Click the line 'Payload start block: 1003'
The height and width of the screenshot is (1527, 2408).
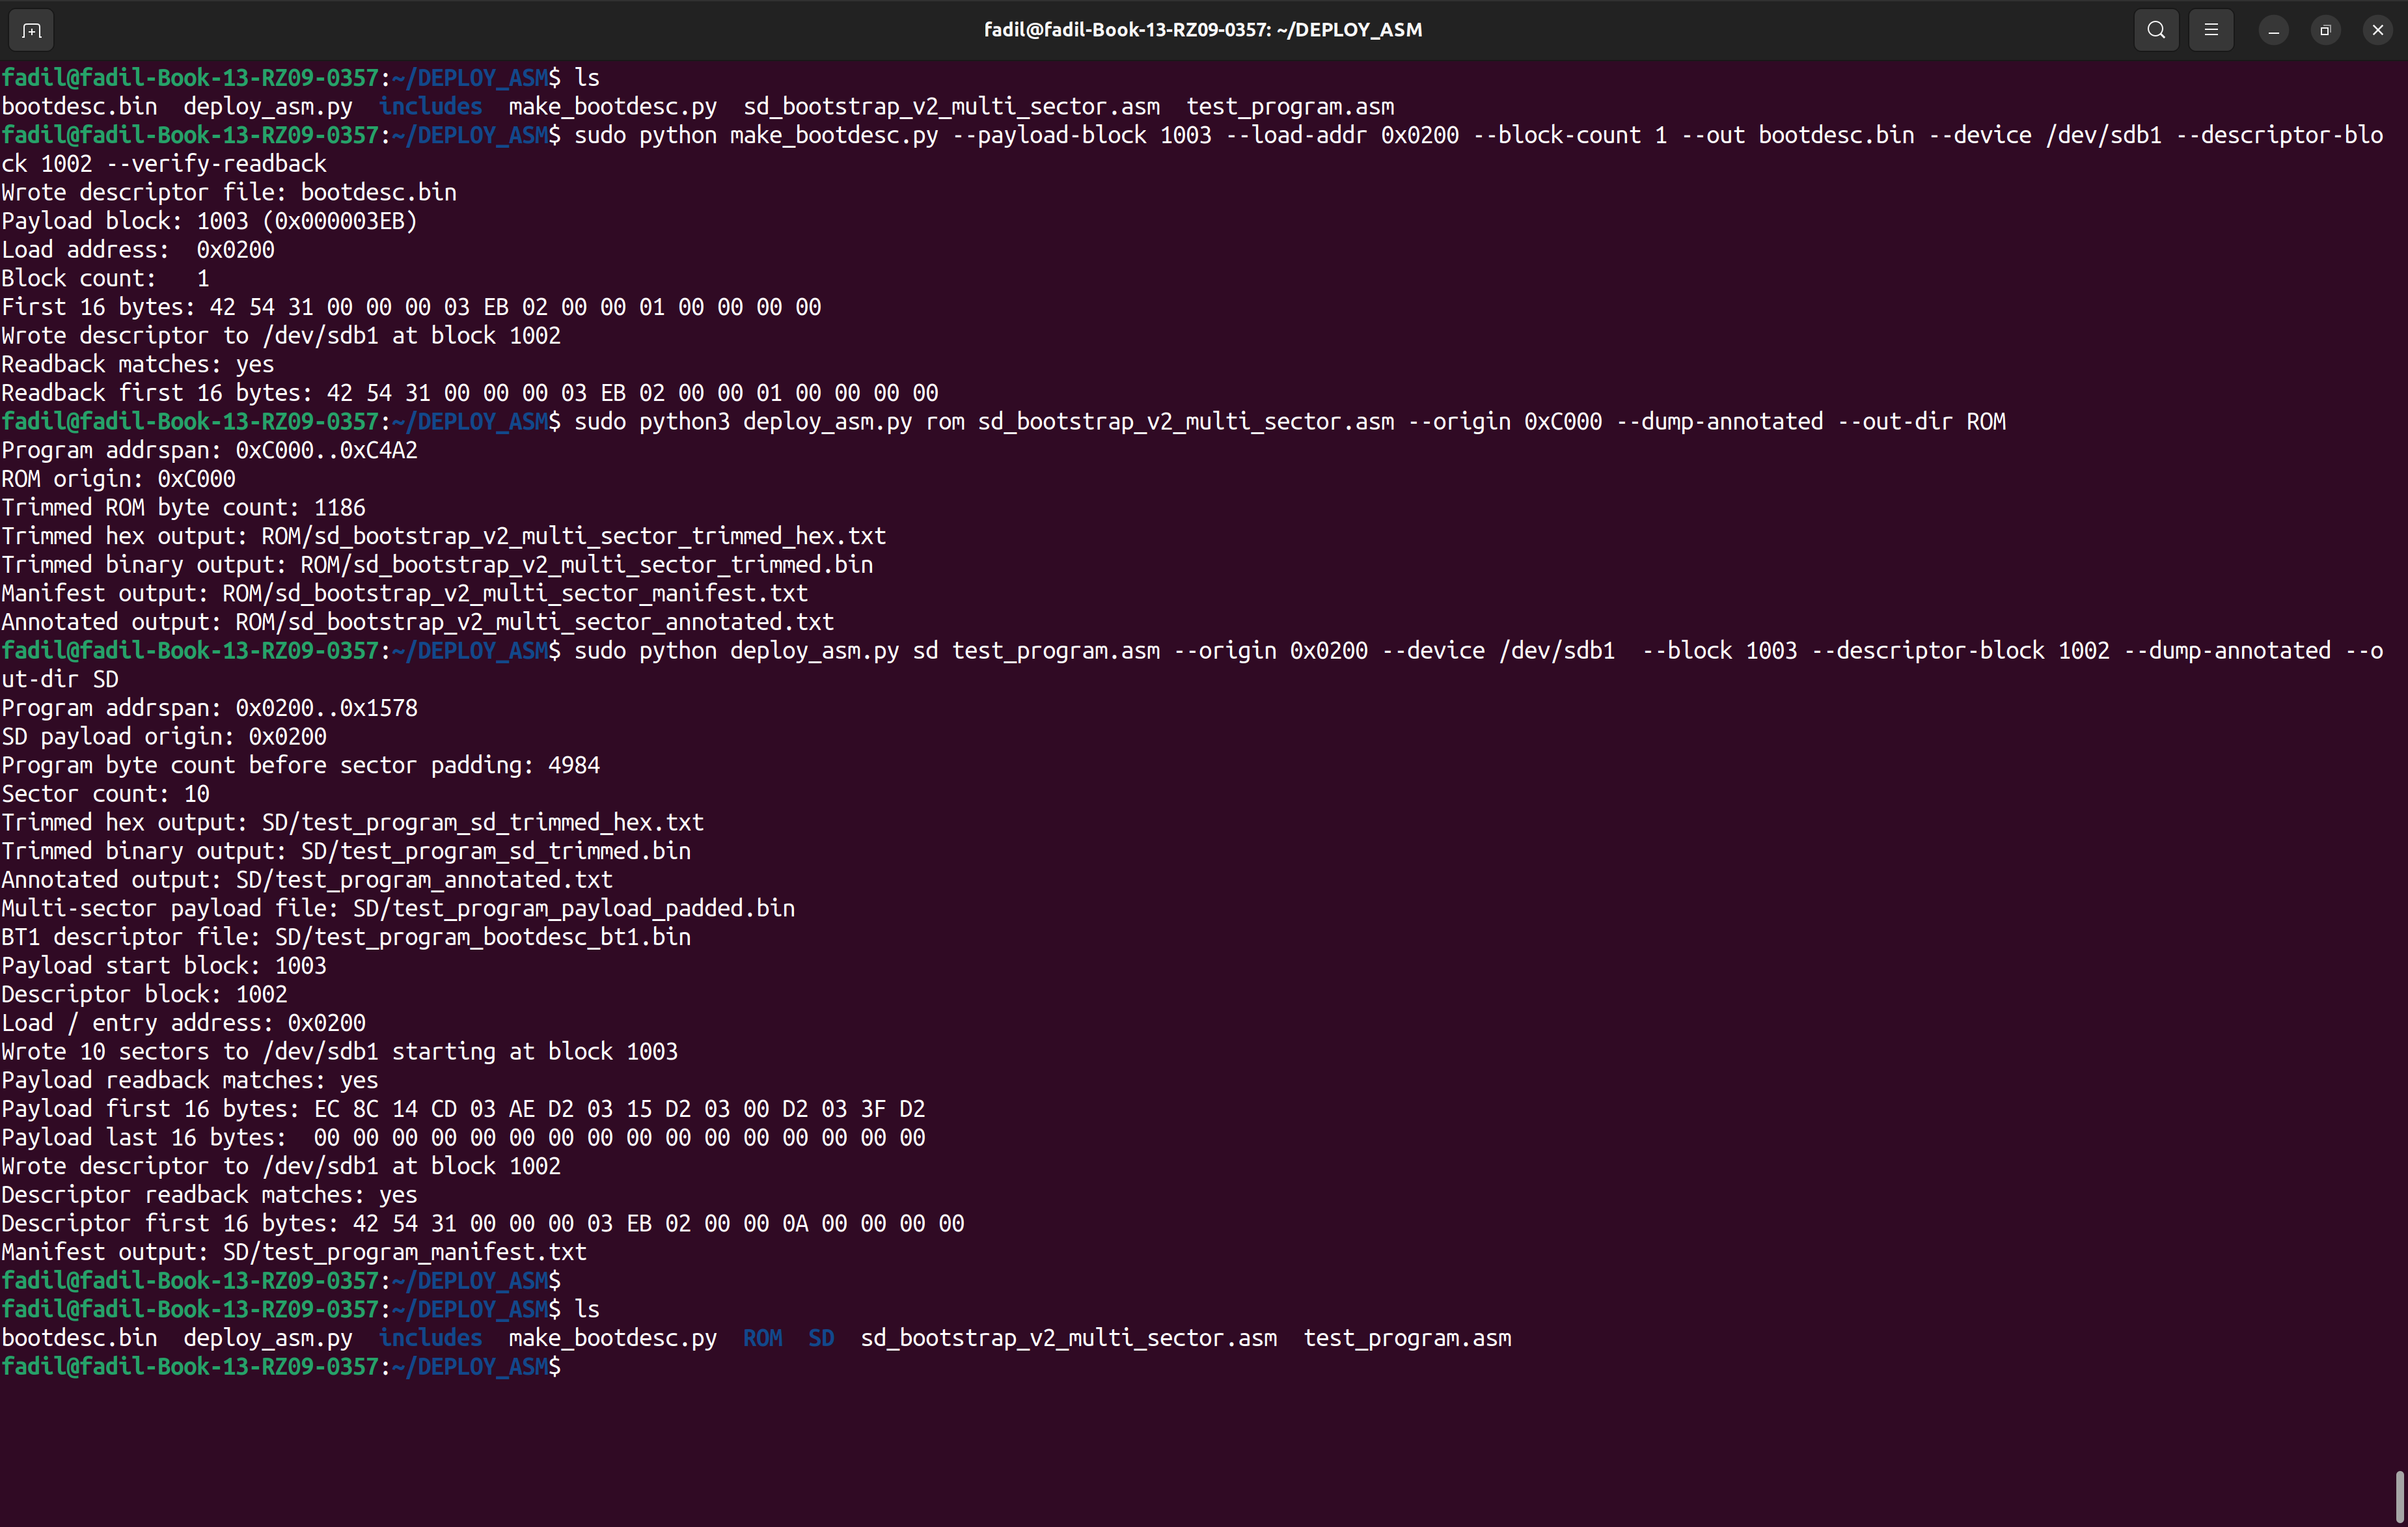pyautogui.click(x=164, y=966)
